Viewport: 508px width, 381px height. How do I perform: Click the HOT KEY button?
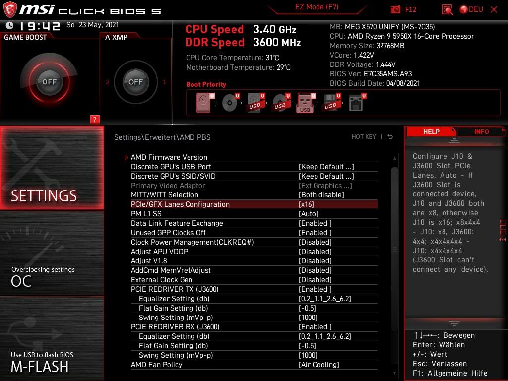tap(364, 137)
